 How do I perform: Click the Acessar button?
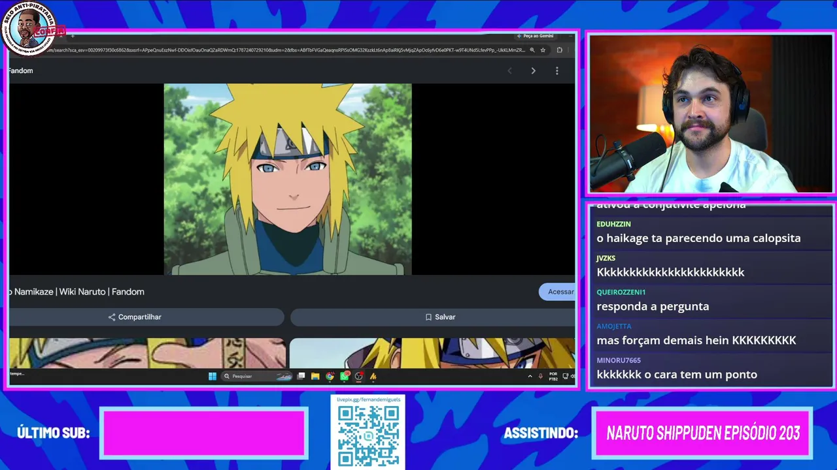click(557, 292)
